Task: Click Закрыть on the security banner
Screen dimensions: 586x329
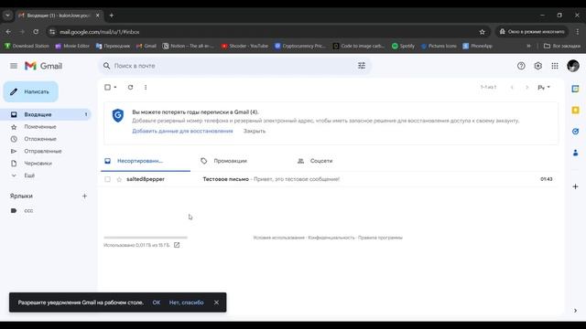Action: tap(255, 131)
